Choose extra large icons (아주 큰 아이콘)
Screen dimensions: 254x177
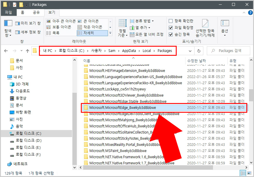click(61, 21)
